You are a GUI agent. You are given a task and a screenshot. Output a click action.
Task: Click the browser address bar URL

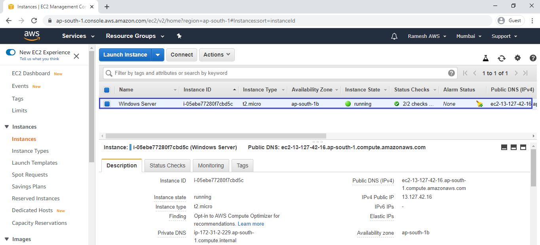coord(175,21)
